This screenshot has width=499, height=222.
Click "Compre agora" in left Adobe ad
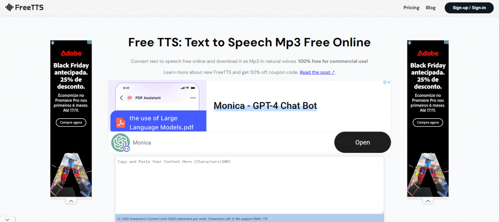coord(71,123)
